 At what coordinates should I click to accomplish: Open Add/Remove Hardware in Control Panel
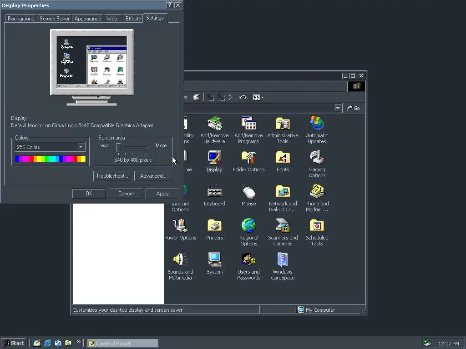click(x=214, y=130)
